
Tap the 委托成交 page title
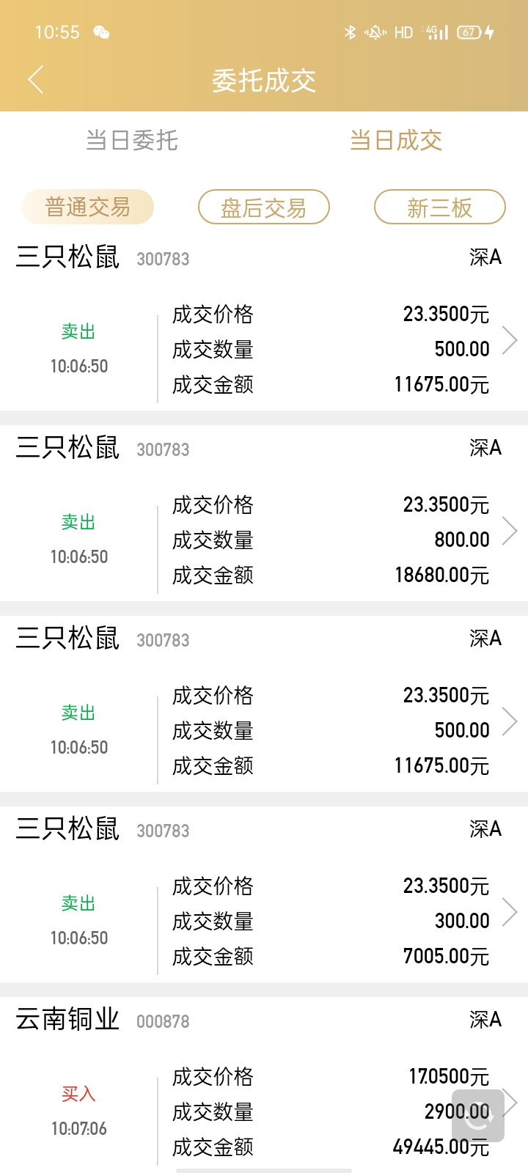264,80
